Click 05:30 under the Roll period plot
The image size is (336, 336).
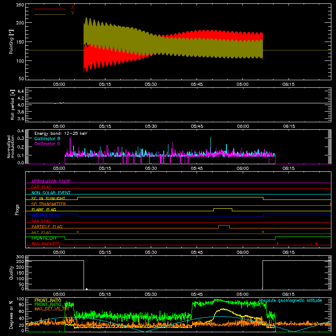click(x=151, y=126)
